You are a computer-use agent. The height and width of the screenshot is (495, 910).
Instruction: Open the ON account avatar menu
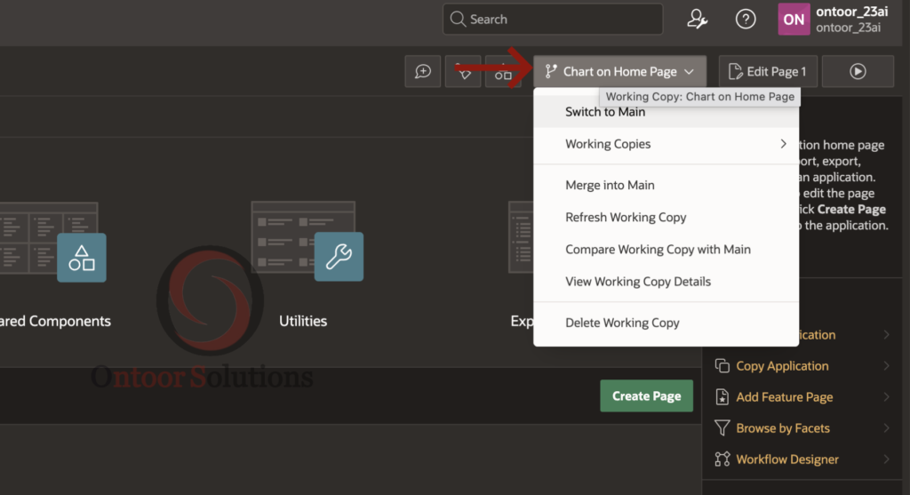click(794, 19)
